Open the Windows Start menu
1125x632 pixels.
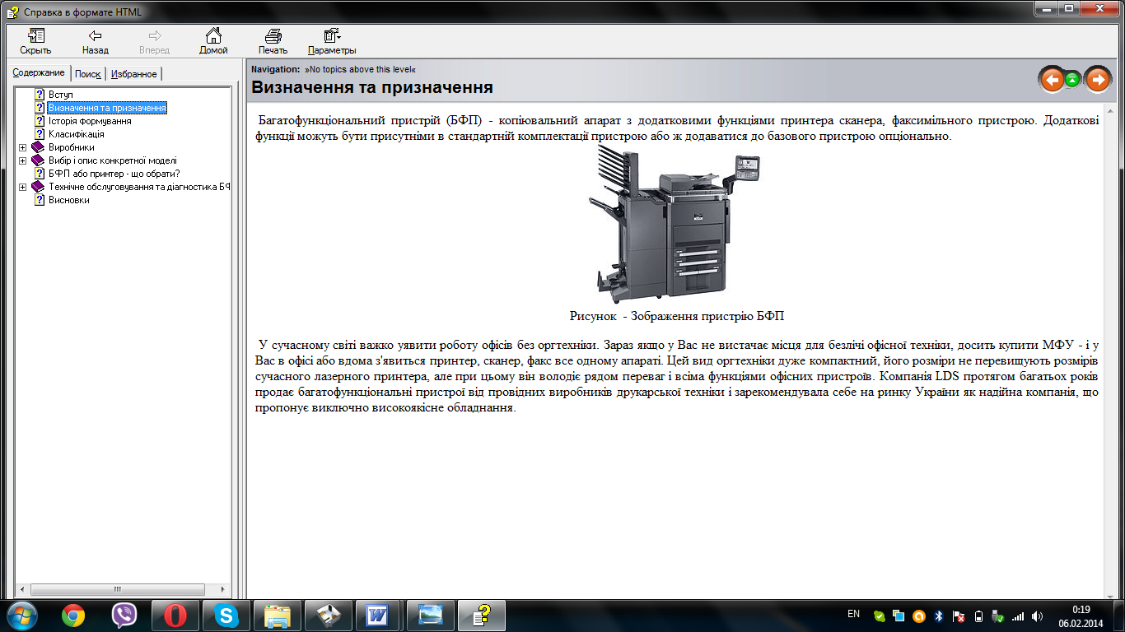[22, 615]
